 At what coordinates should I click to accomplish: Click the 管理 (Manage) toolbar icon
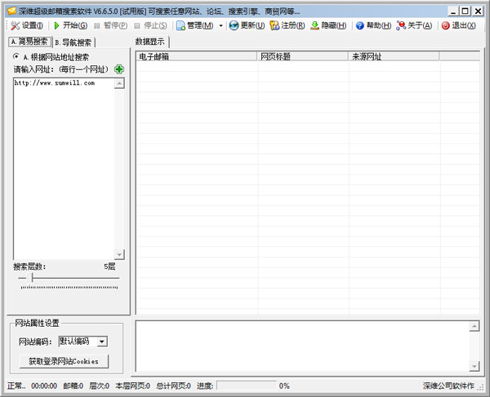tap(181, 25)
